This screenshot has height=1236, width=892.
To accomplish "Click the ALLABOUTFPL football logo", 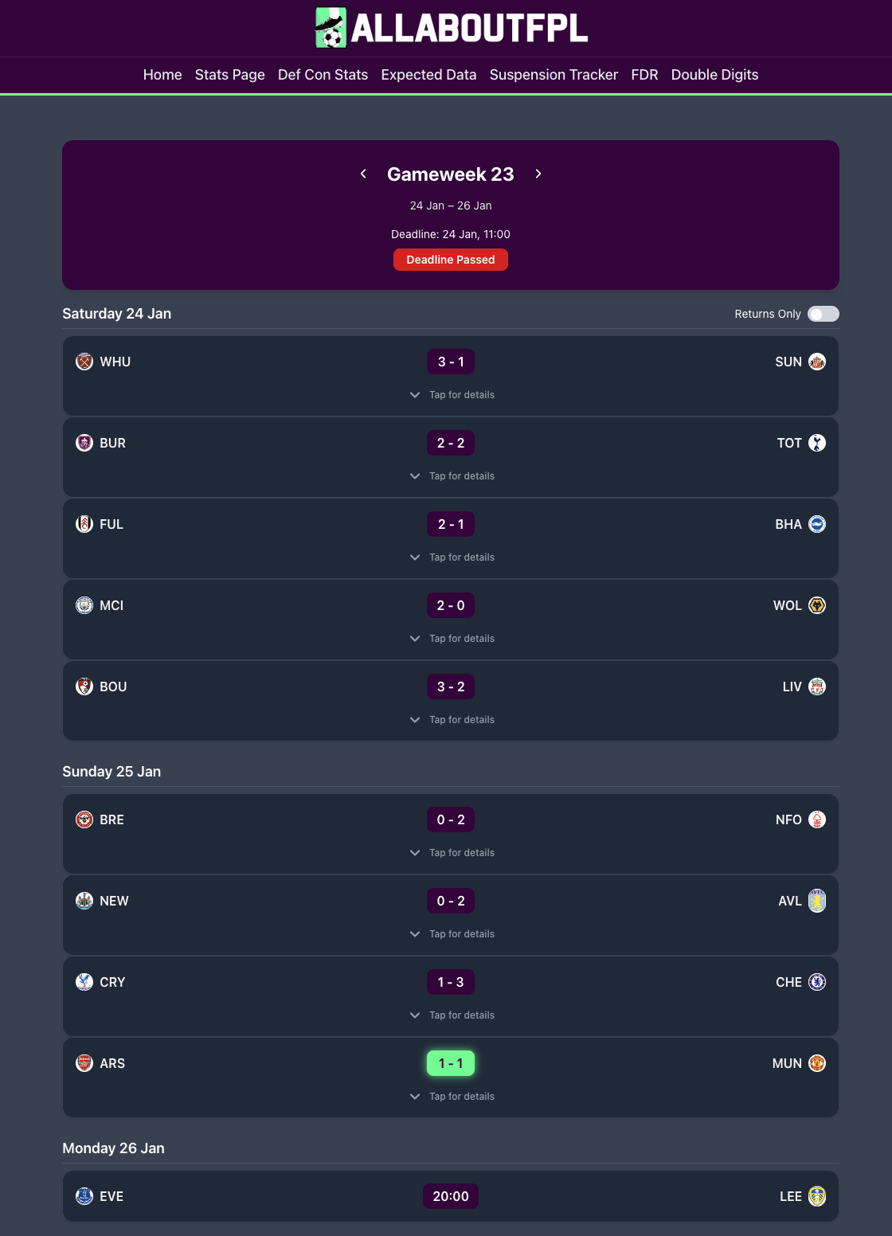I will pos(329,28).
